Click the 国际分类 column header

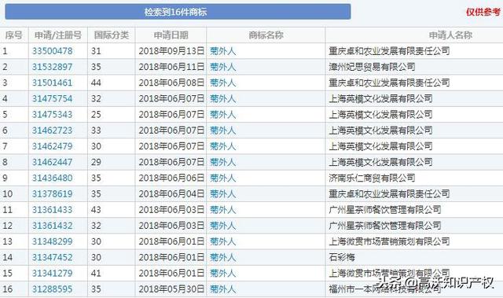(112, 35)
